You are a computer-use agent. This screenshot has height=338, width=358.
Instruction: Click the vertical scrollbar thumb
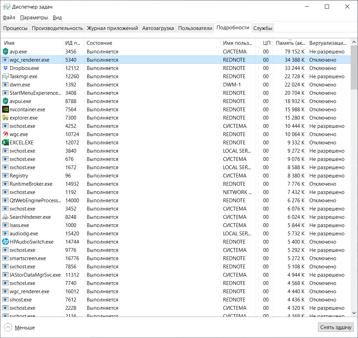point(354,68)
